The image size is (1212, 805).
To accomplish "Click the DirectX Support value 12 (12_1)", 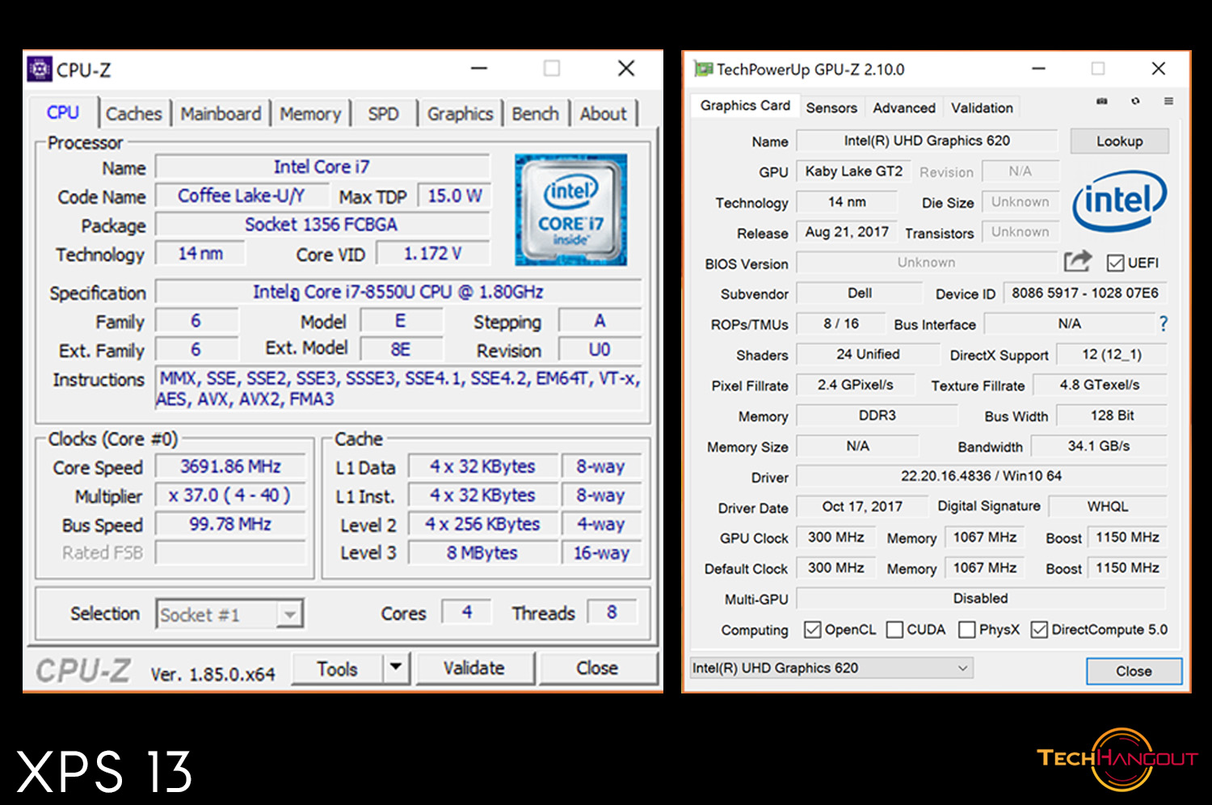I will [1112, 354].
